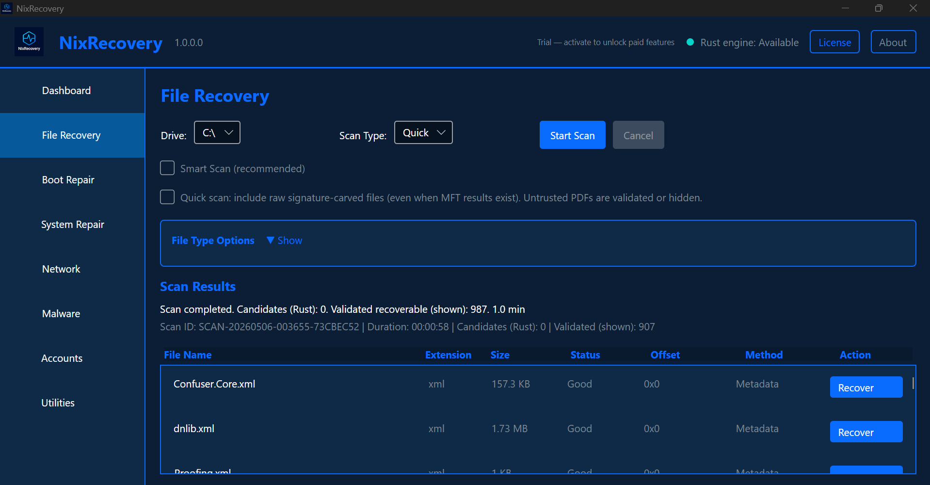Viewport: 930px width, 485px height.
Task: Click Metadata method in the Confuser.Core.xml row
Action: point(757,384)
